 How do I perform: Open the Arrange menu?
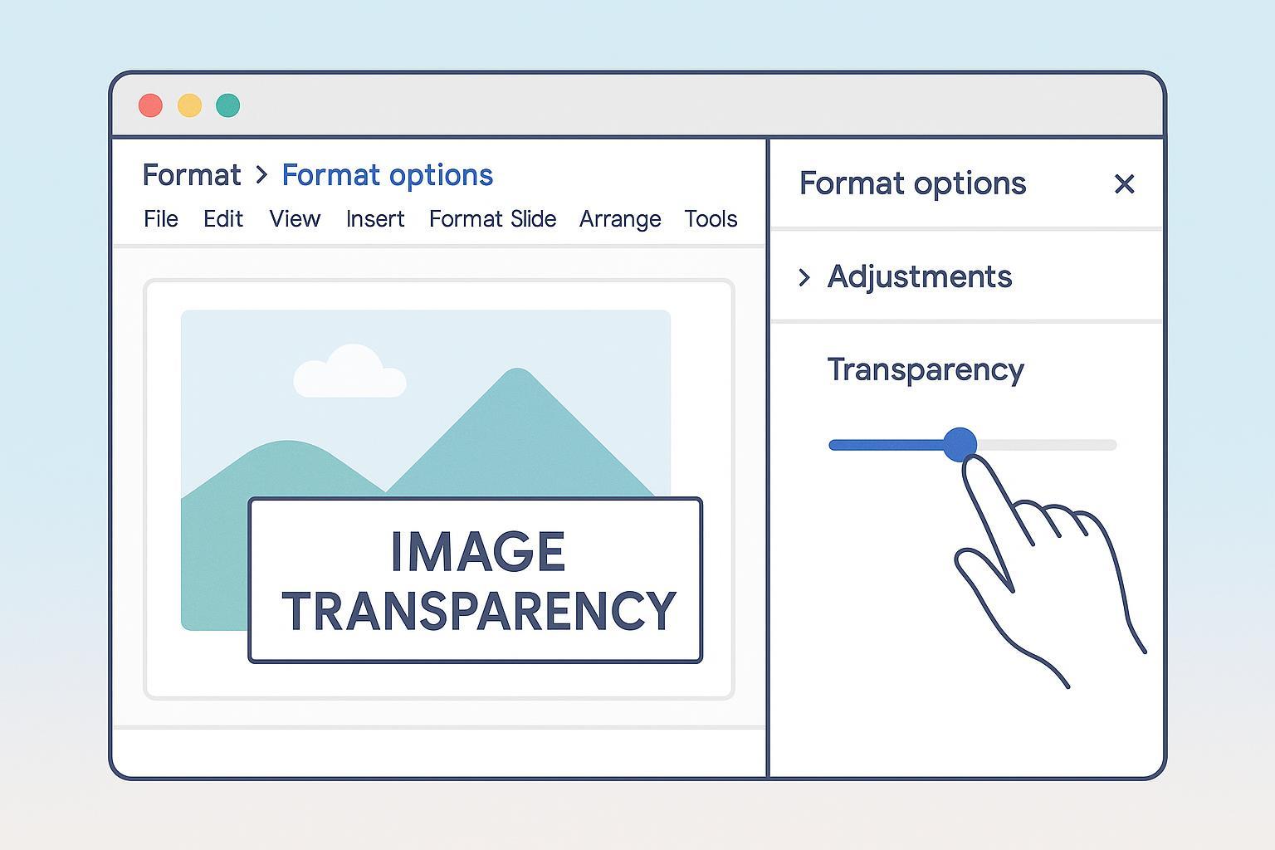click(x=620, y=219)
